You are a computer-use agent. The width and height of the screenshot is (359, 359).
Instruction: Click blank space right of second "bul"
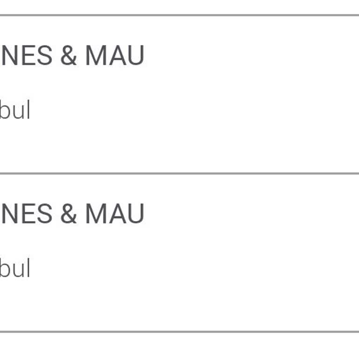(x=187, y=269)
